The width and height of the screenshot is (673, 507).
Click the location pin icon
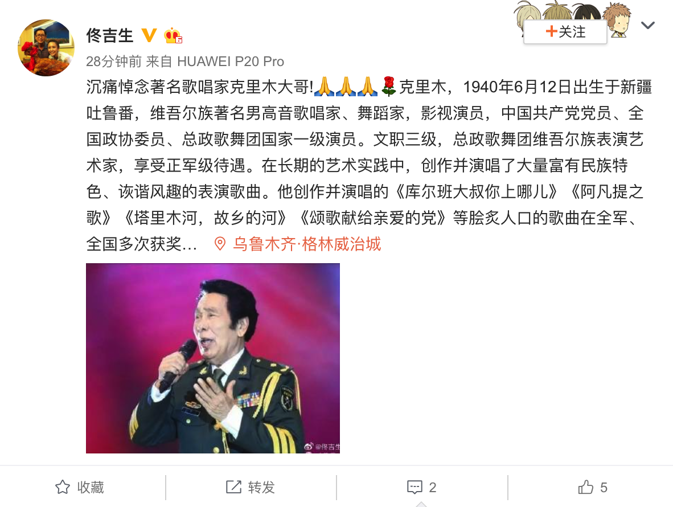pyautogui.click(x=220, y=244)
